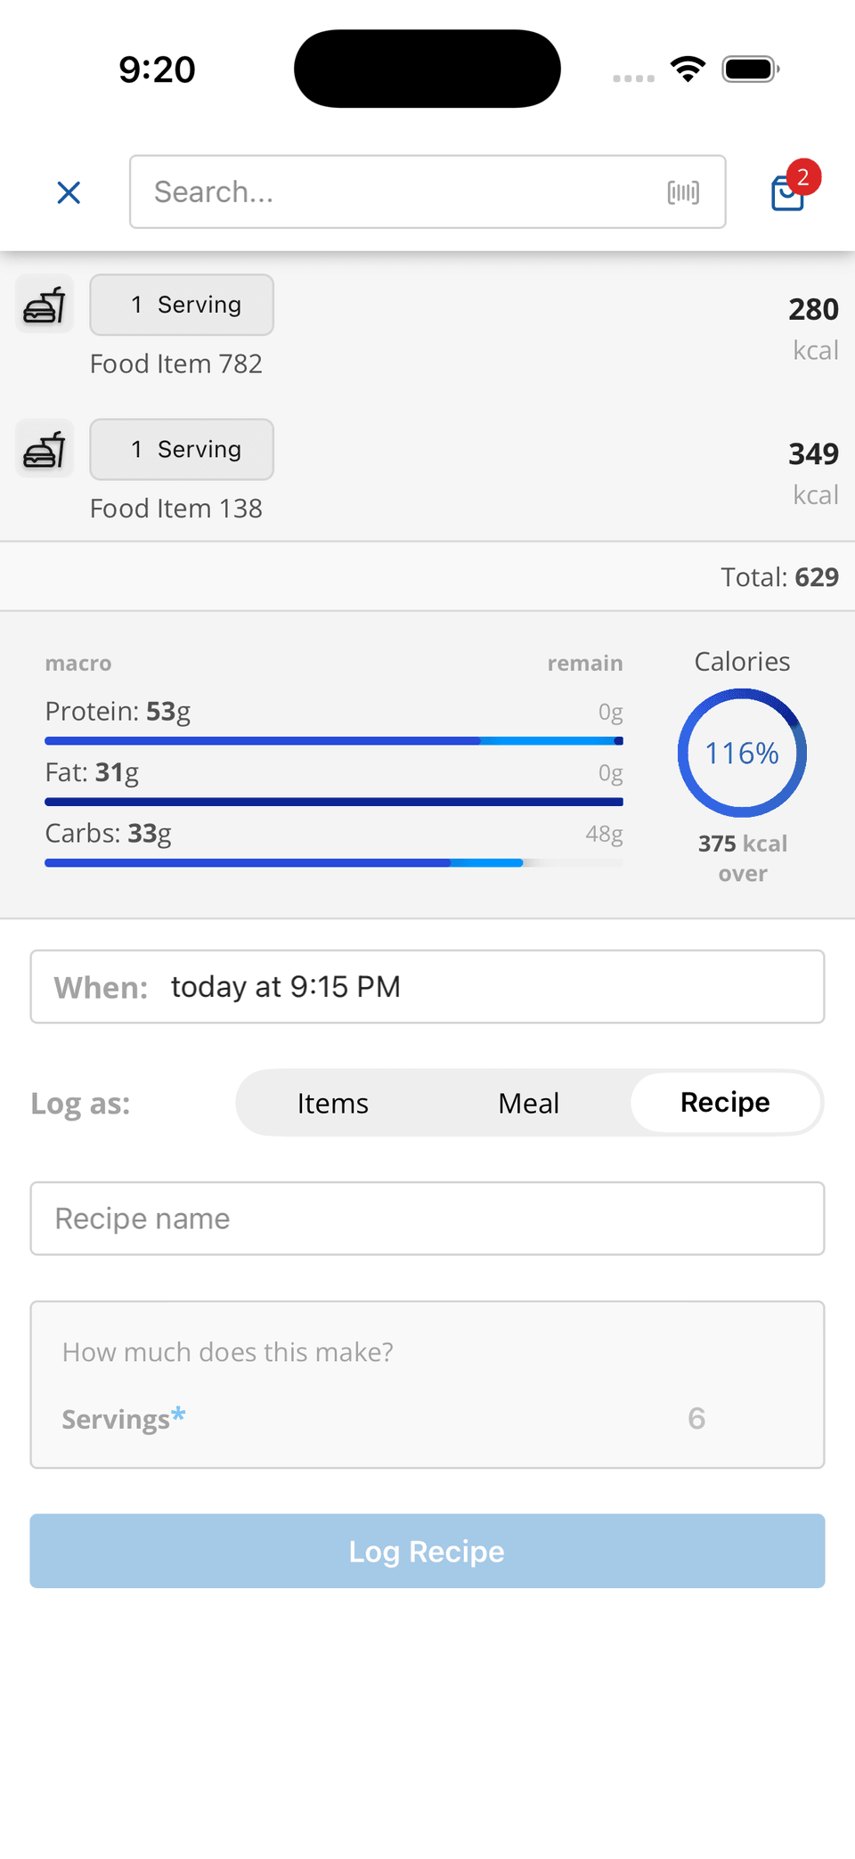Click the Recipe name field
The height and width of the screenshot is (1859, 855).
point(427,1219)
